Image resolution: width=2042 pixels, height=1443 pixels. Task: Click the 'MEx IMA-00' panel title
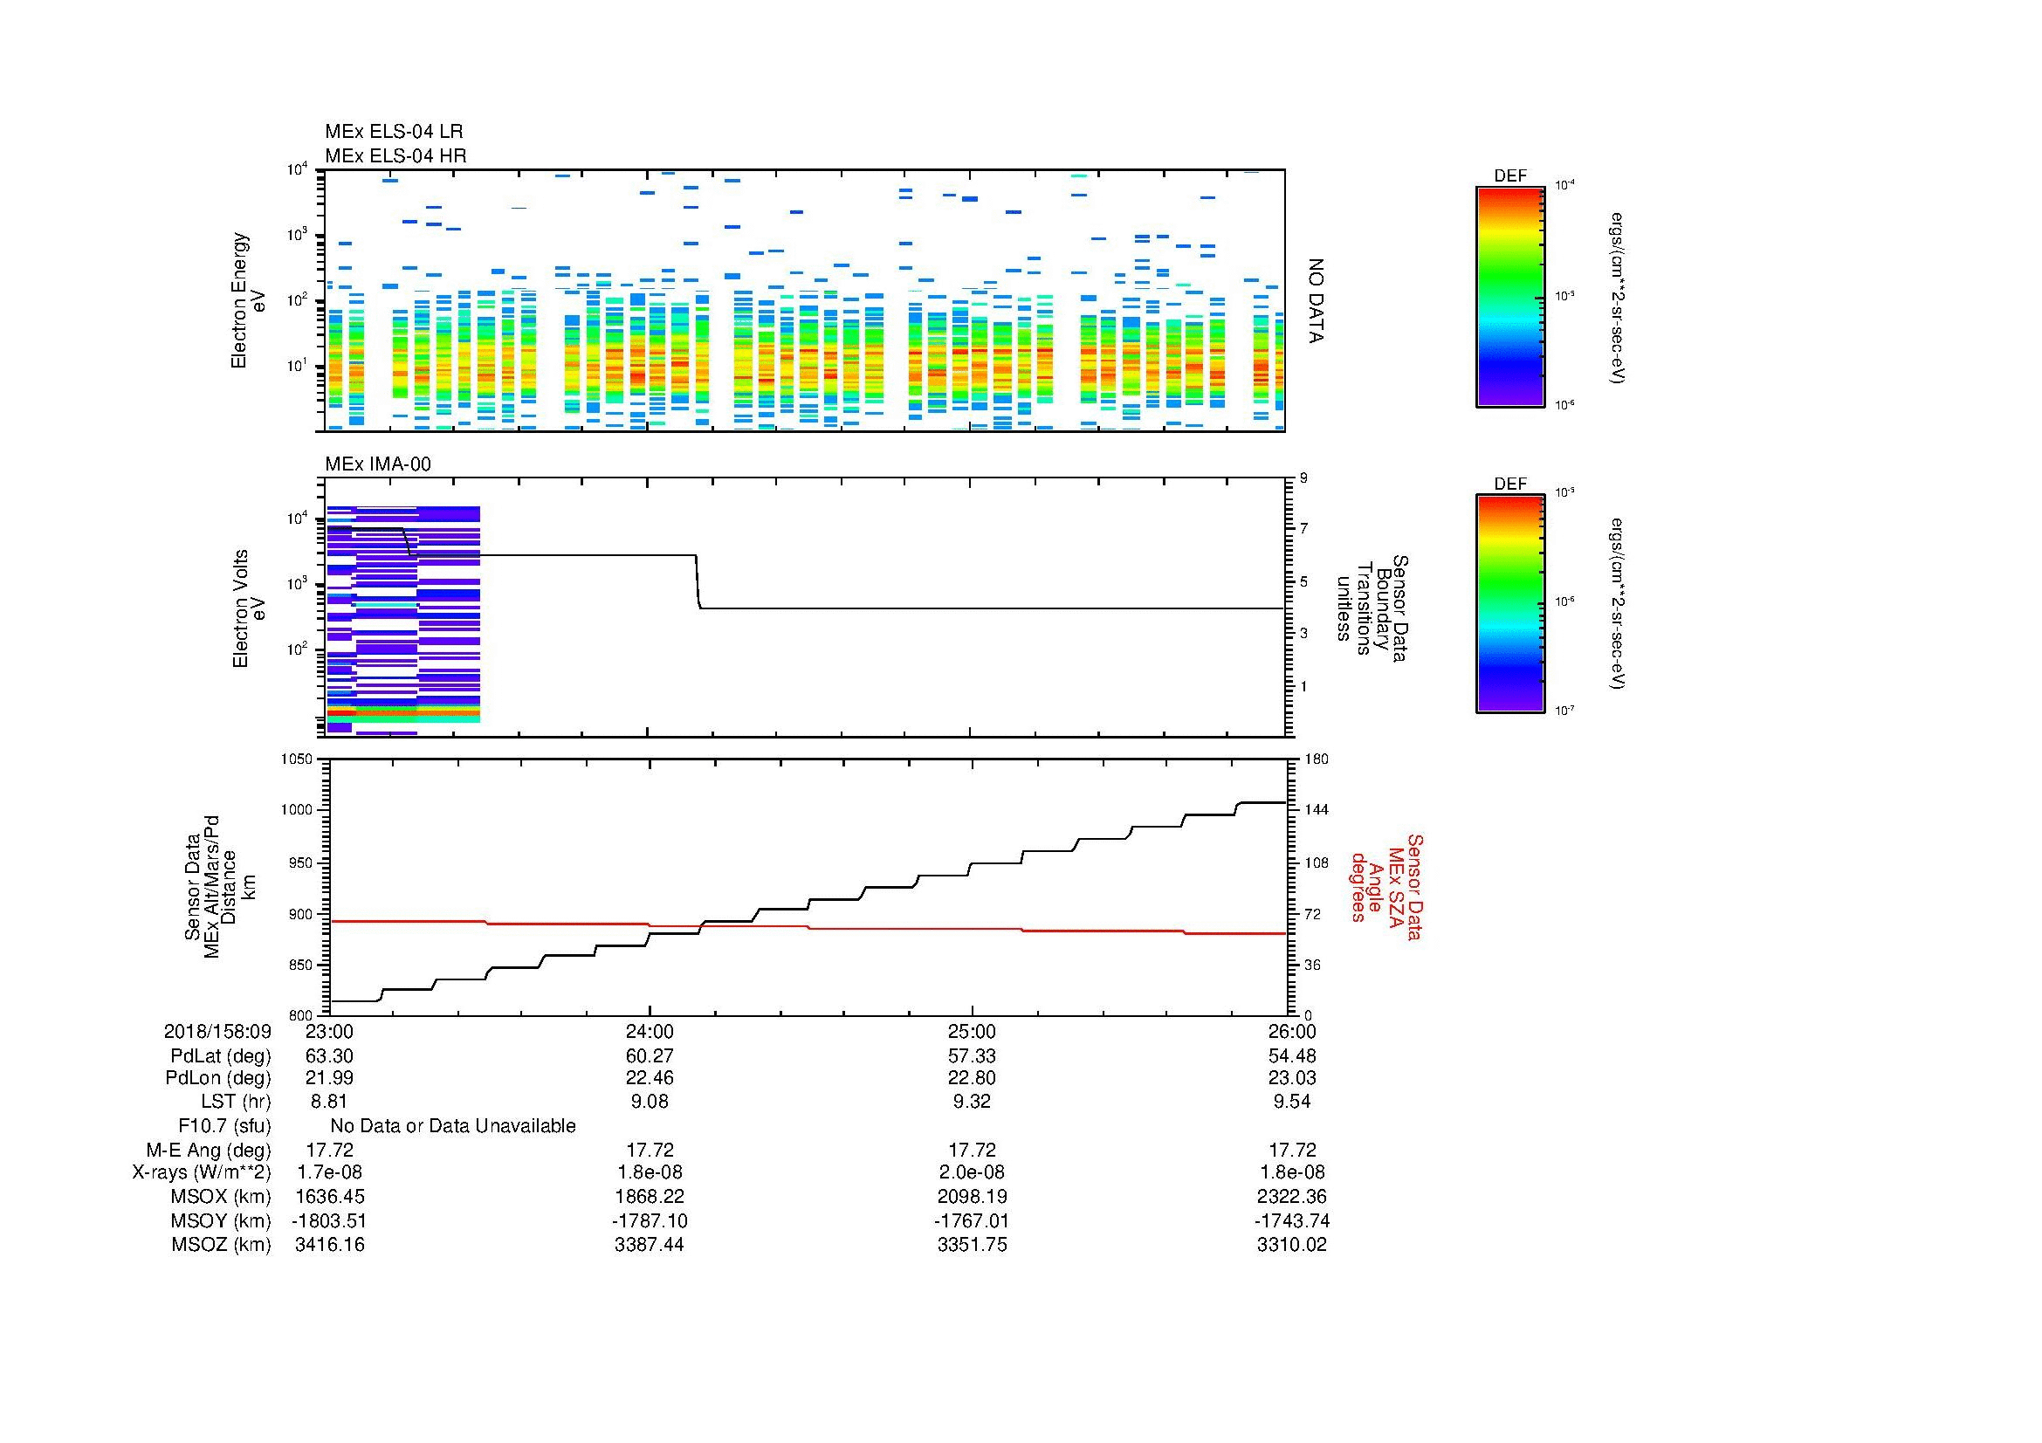point(378,464)
